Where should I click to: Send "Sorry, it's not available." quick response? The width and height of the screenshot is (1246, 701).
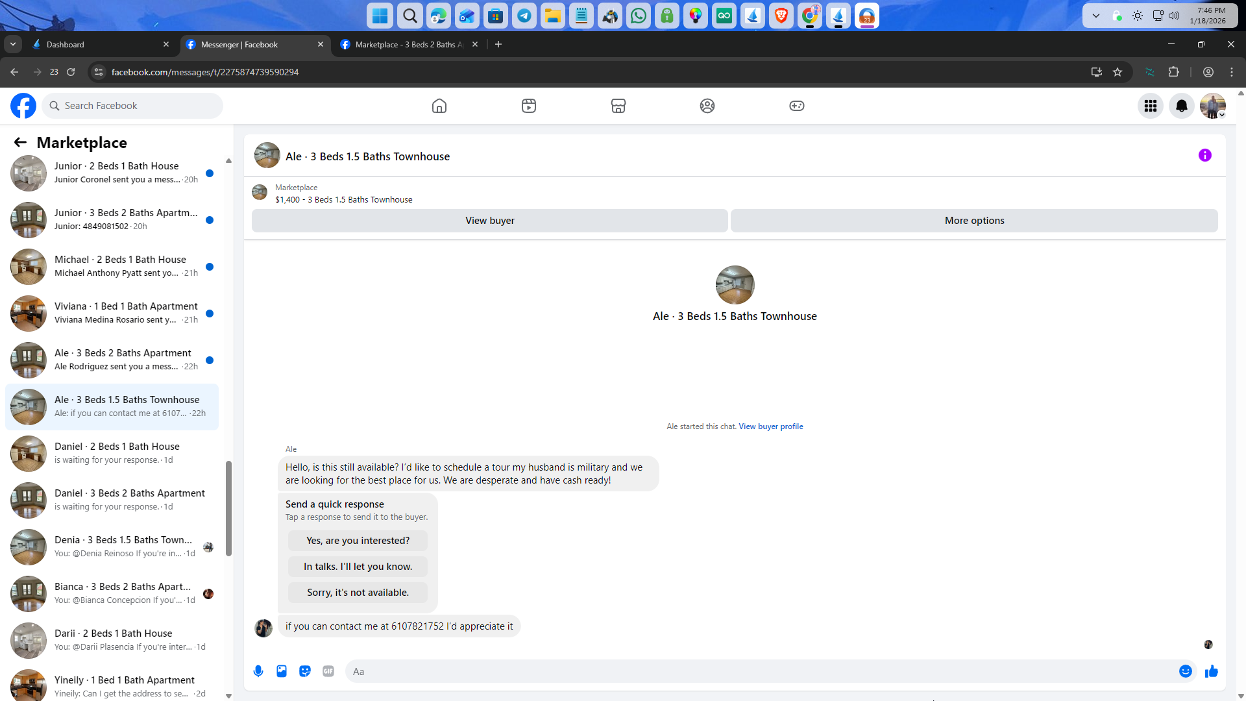[358, 593]
